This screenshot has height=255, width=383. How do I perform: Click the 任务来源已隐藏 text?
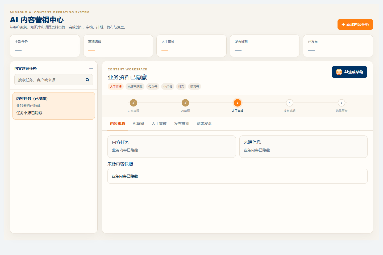(x=29, y=113)
